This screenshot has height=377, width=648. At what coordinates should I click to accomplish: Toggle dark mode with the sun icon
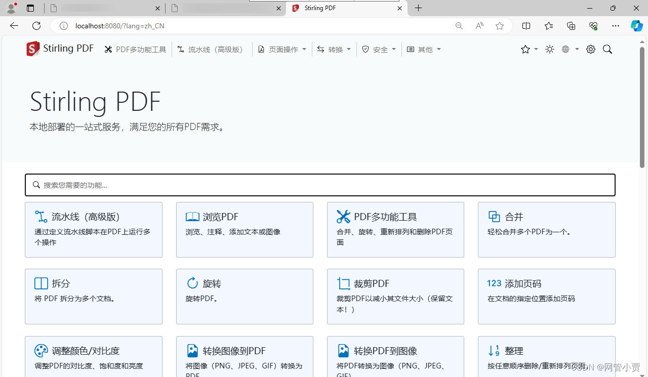[550, 49]
